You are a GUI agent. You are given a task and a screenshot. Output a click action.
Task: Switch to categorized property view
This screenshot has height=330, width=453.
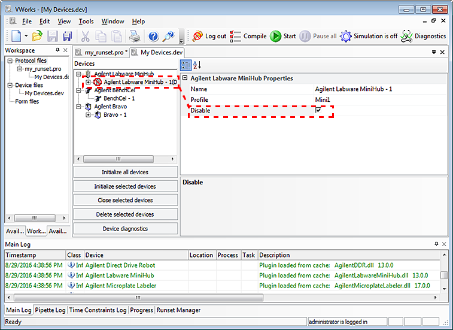pyautogui.click(x=186, y=65)
